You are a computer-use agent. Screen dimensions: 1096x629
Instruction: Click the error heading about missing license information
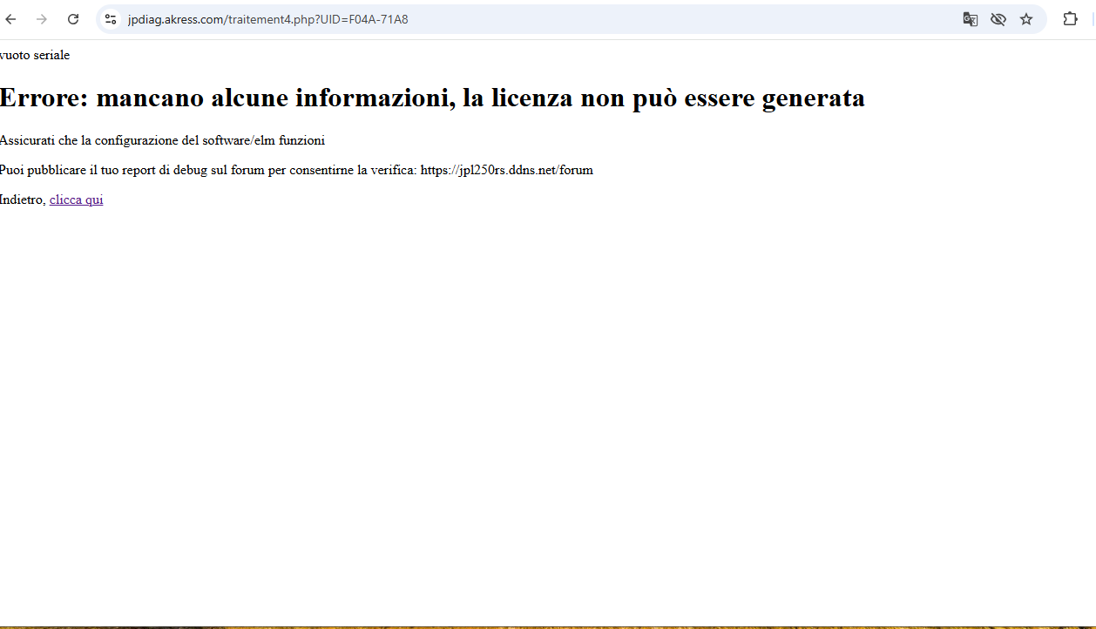432,98
